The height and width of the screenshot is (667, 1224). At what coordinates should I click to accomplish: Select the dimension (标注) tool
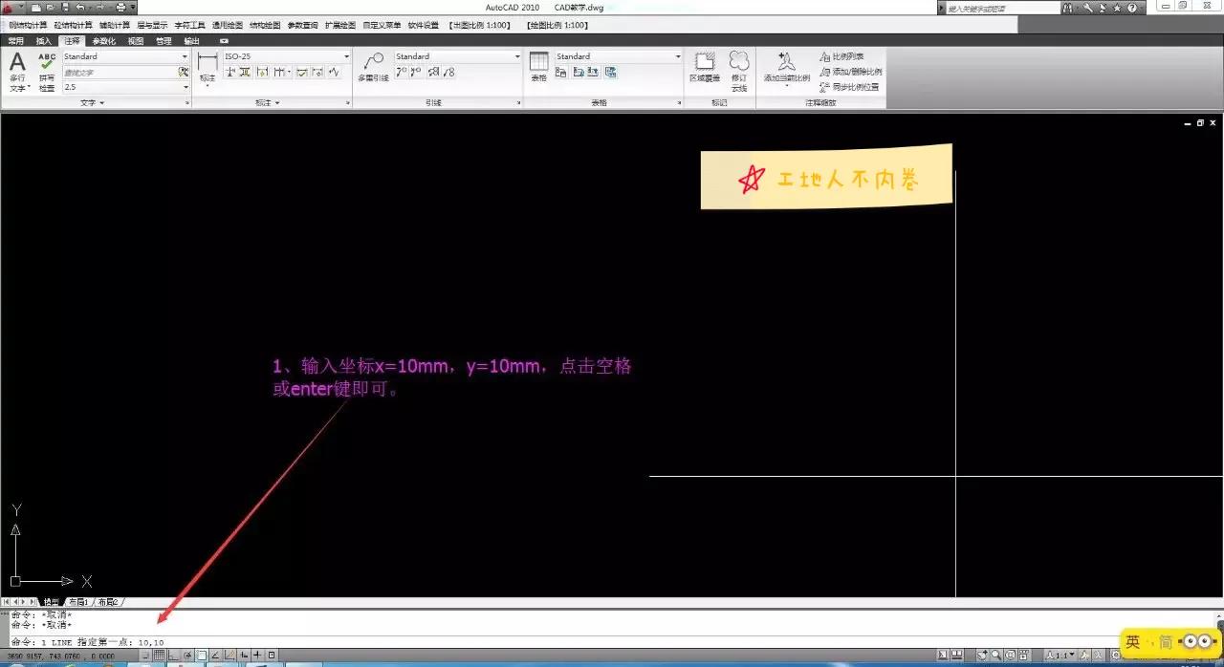coord(208,68)
